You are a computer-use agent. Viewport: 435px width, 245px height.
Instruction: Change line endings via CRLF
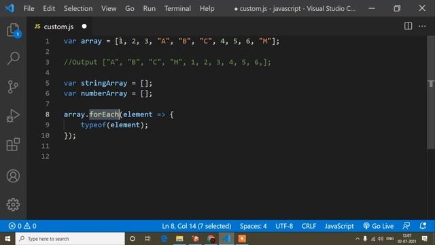(309, 226)
